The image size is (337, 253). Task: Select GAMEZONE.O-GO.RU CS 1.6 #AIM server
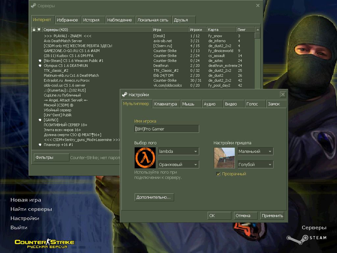[x=143, y=51]
